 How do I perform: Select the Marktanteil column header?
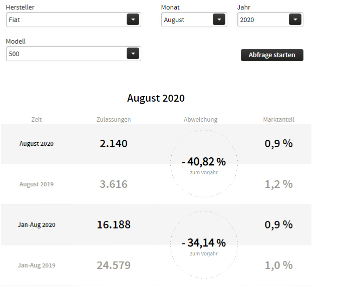click(x=278, y=120)
